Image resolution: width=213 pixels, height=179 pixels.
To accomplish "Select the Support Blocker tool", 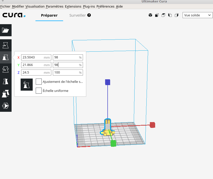I will (6, 106).
